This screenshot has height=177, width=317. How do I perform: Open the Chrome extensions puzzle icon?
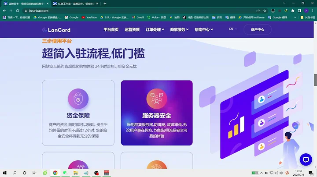(x=293, y=11)
